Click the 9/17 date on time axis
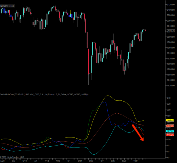 tap(113, 161)
